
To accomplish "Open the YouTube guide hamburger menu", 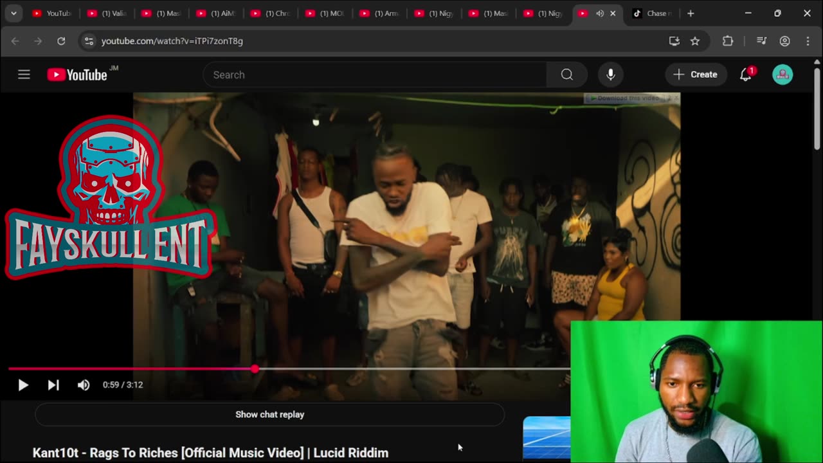I will tap(24, 75).
